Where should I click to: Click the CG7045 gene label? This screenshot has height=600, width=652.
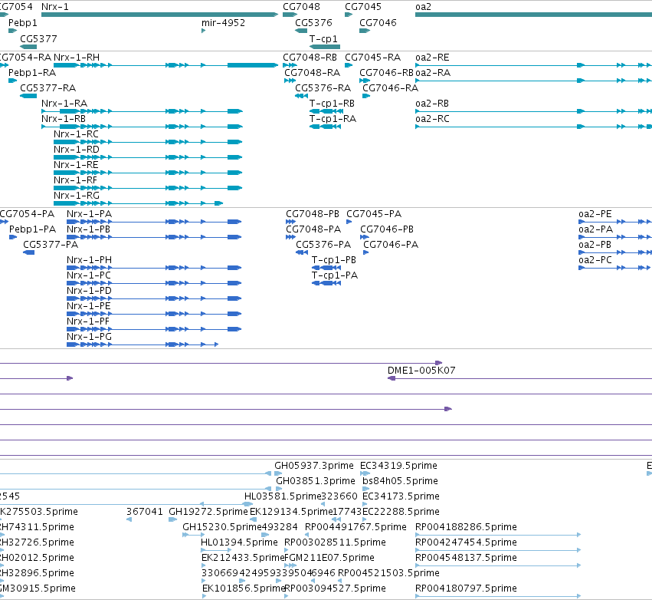363,7
